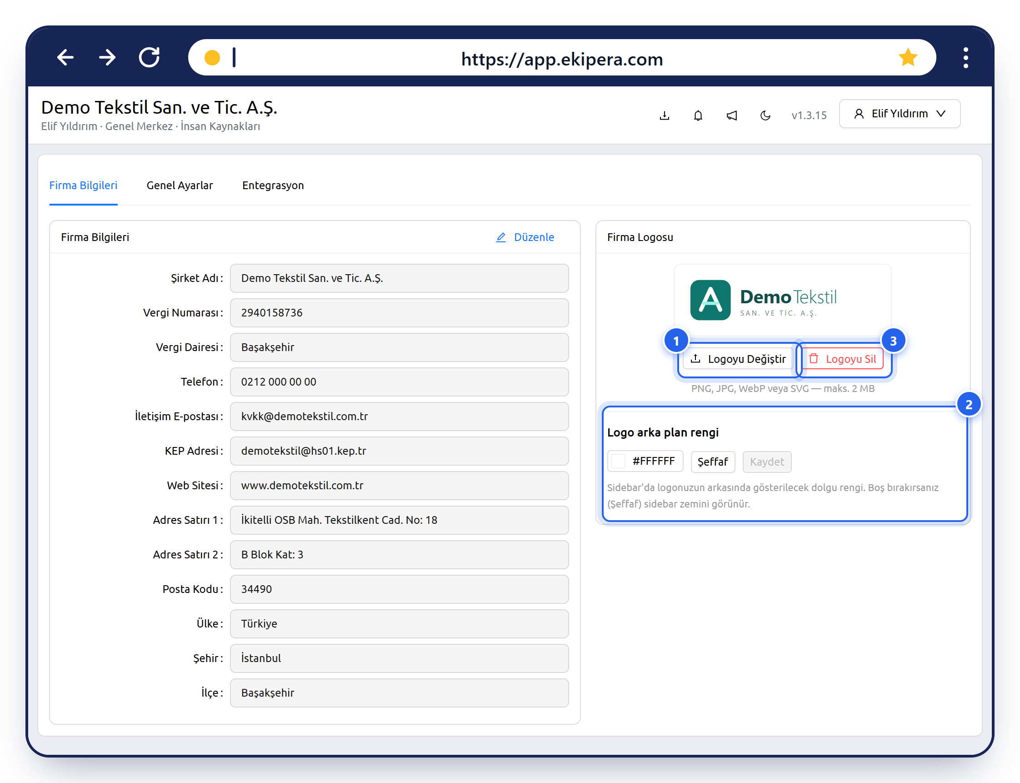
Task: Open announcements with the megaphone icon
Action: 731,115
